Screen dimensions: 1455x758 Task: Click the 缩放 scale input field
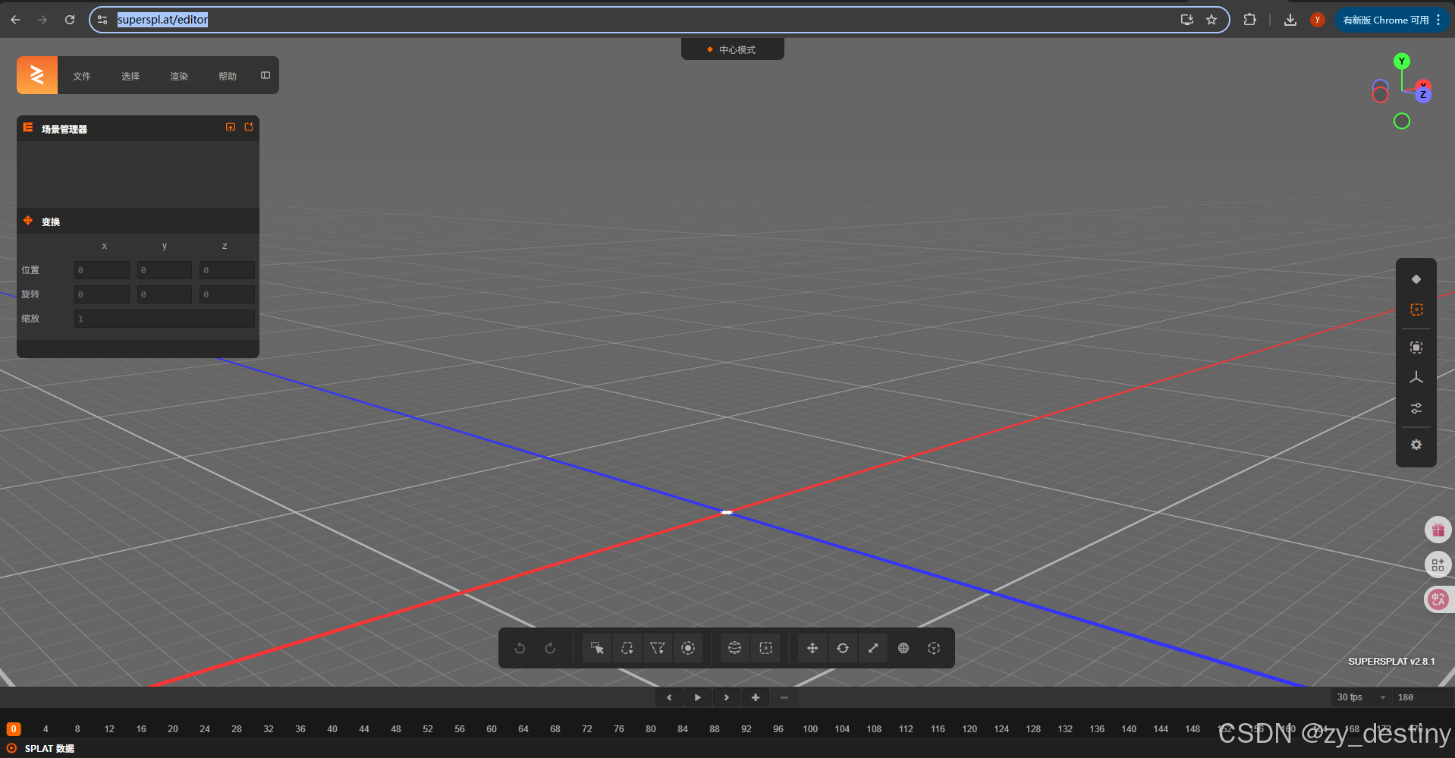[x=165, y=319]
